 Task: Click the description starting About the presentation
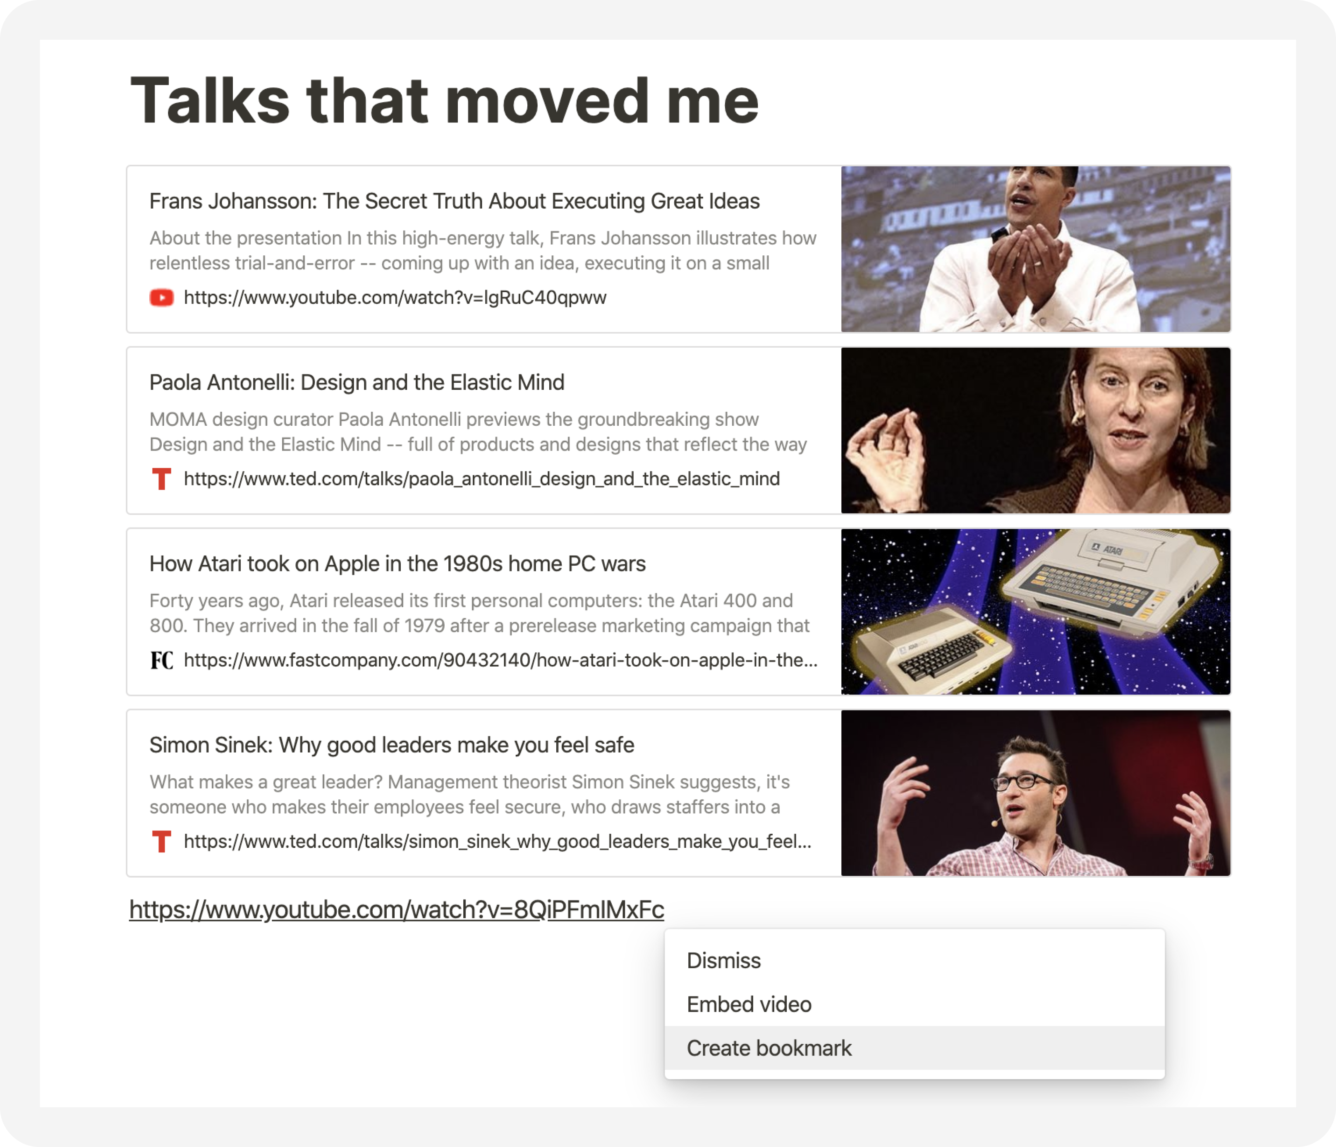point(483,250)
